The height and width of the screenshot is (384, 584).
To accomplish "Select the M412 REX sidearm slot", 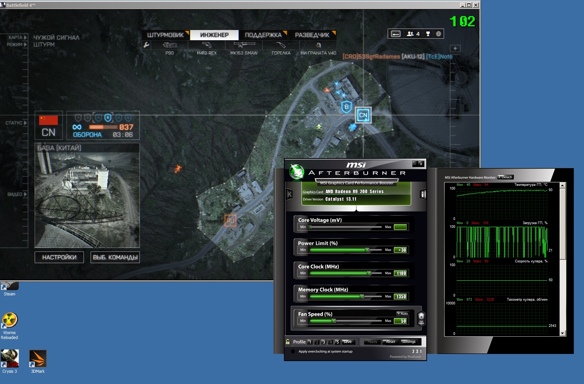I will click(207, 48).
